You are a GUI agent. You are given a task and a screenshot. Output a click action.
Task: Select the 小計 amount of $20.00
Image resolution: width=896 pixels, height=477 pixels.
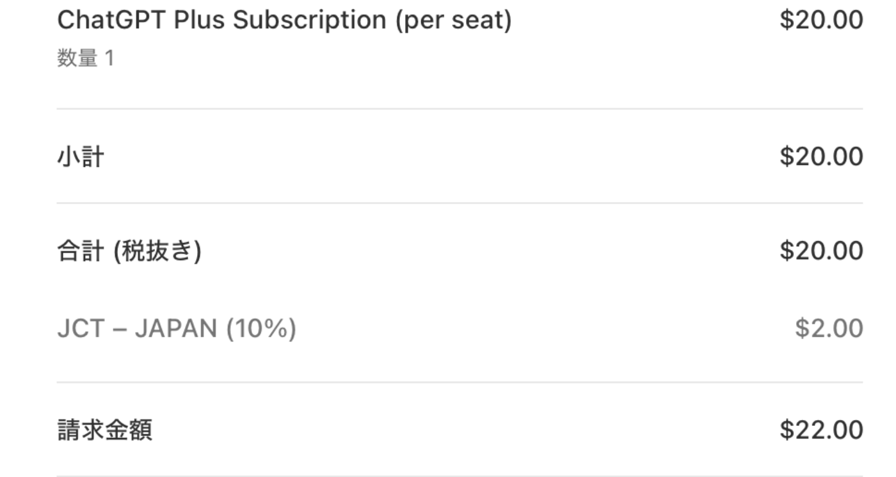pyautogui.click(x=821, y=157)
